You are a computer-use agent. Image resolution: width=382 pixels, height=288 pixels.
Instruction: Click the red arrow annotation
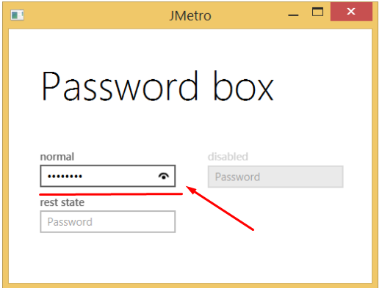[220, 208]
